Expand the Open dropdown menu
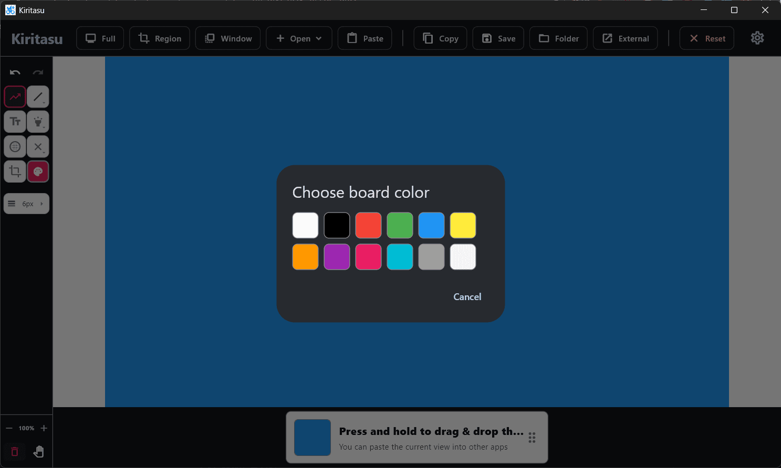Viewport: 781px width, 468px height. [x=299, y=38]
